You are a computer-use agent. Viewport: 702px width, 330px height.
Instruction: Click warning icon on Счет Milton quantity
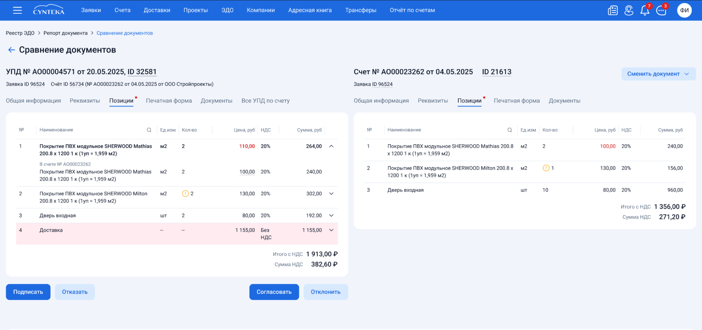546,168
